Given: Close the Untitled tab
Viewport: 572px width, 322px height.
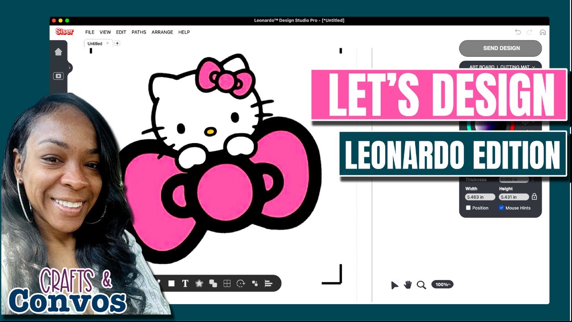Looking at the screenshot, I should (108, 43).
